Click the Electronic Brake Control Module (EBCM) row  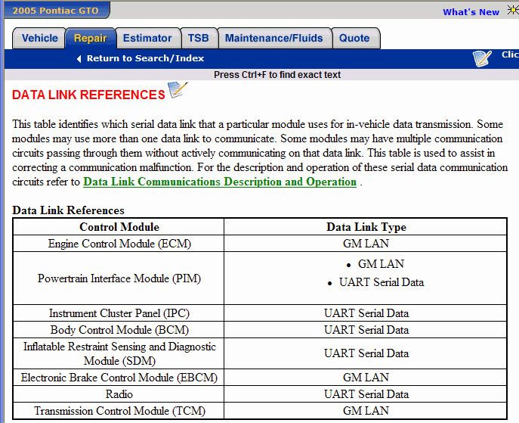(119, 377)
